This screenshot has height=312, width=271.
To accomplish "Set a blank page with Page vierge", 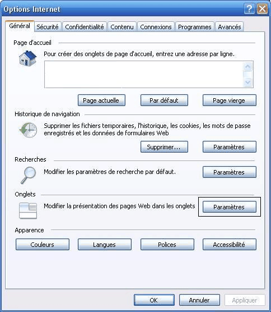I will tap(230, 100).
